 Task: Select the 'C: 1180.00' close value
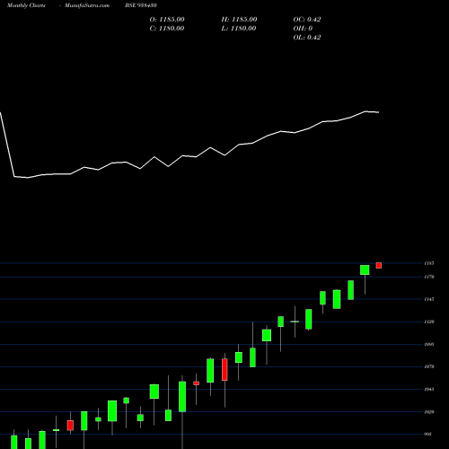[x=167, y=29]
